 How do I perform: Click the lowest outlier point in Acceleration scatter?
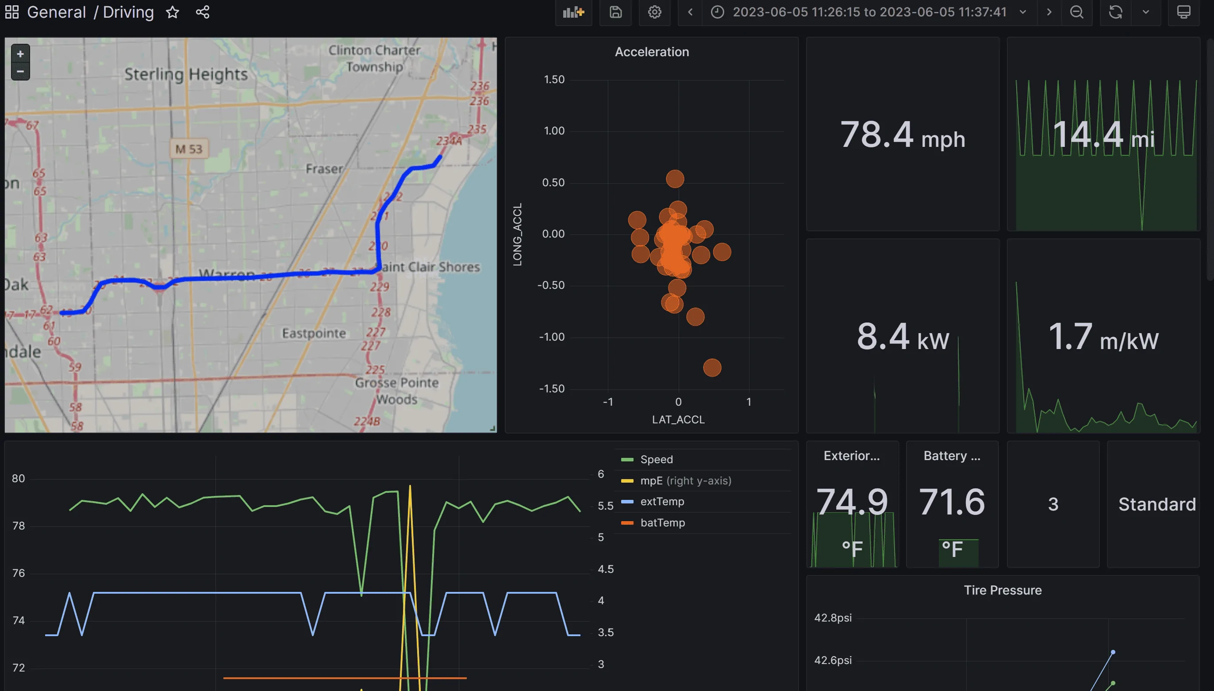(712, 367)
